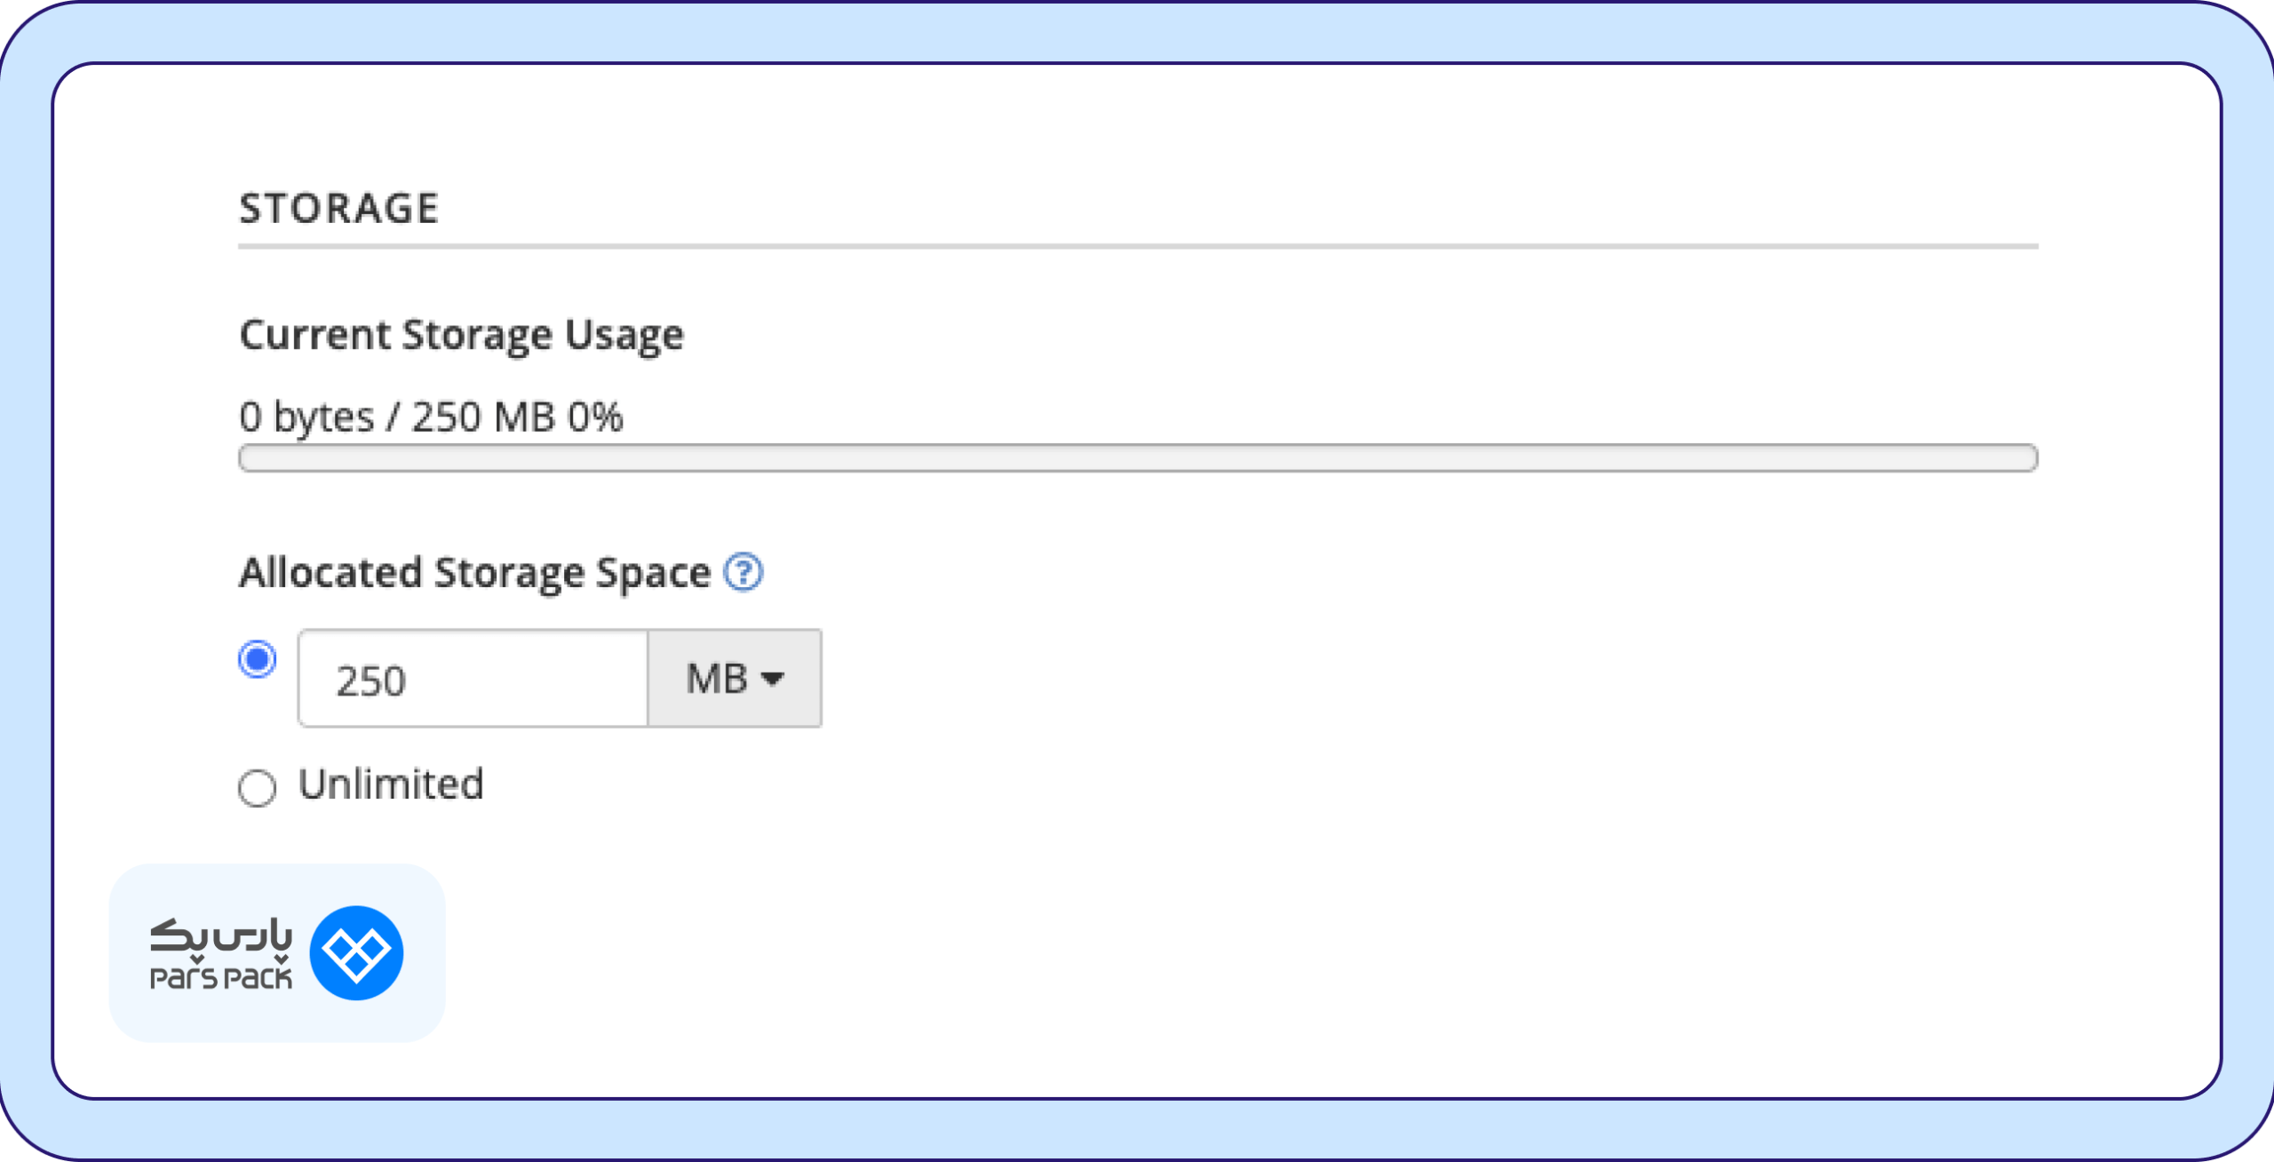
Task: Click the 0% usage percentage
Action: pyautogui.click(x=596, y=417)
